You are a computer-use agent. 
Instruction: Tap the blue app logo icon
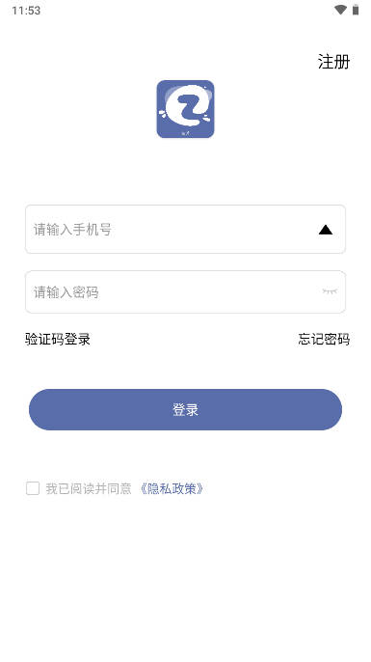pos(185,109)
